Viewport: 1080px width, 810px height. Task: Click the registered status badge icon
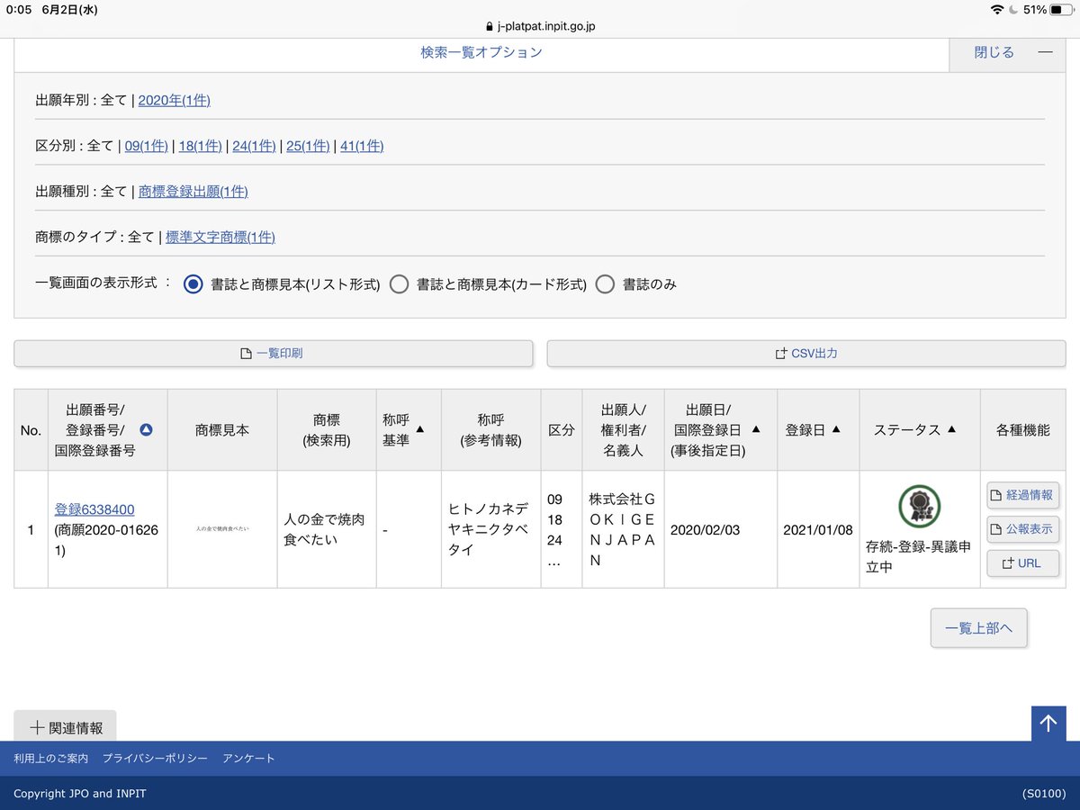920,507
